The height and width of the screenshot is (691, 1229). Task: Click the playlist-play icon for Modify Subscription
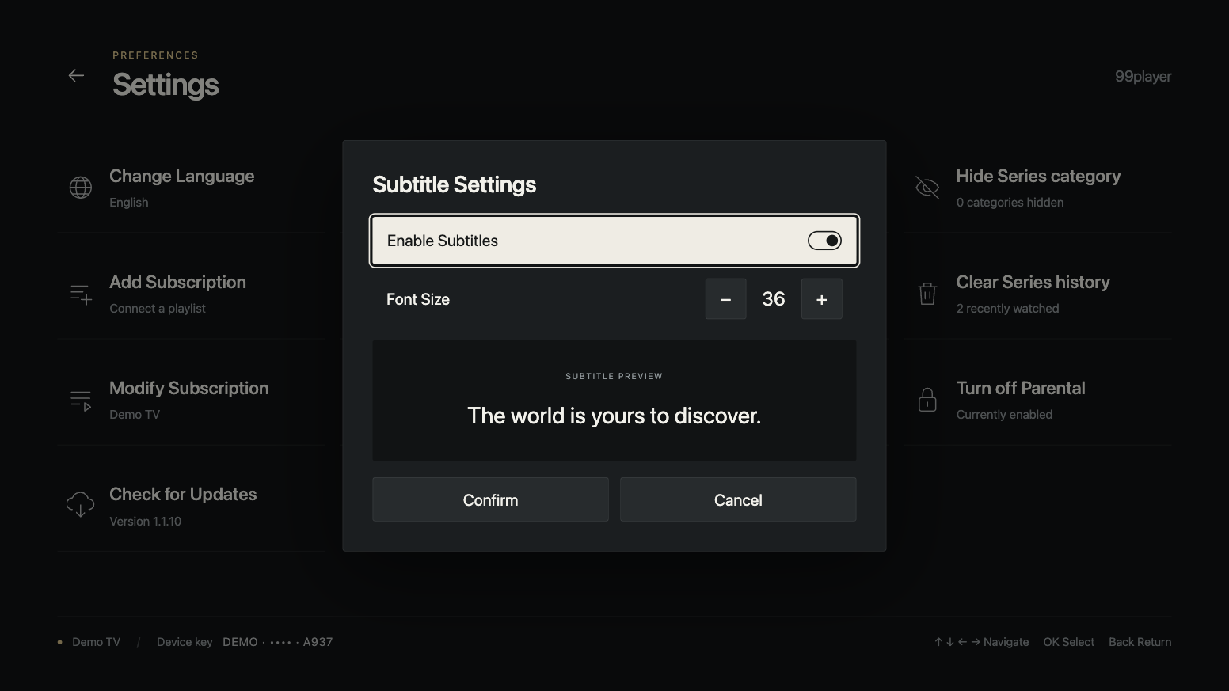pyautogui.click(x=81, y=400)
